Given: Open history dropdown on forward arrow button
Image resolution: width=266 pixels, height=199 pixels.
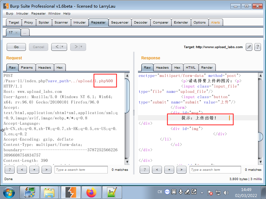Looking at the screenshot, I should 81,47.
